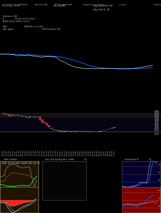Click the Intra Day Trading Price & MRSI title

point(66,159)
